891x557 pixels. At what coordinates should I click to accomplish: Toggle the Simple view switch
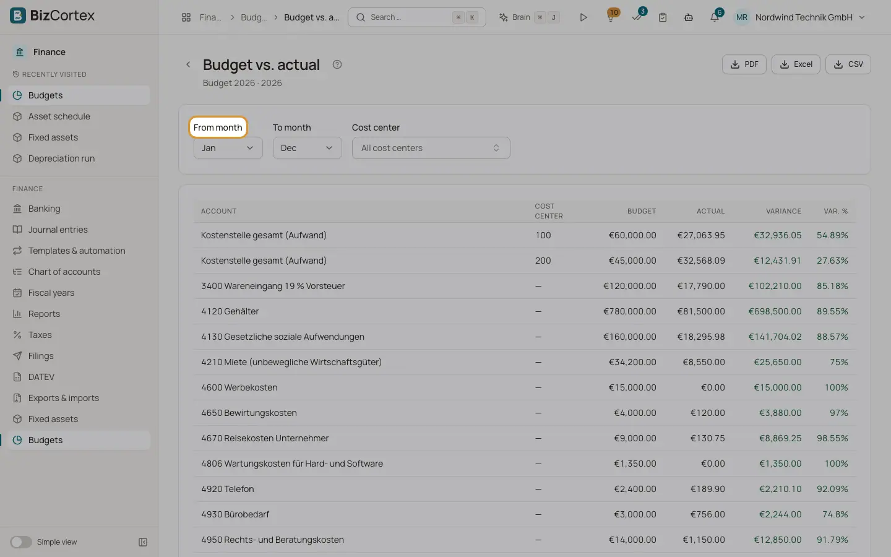tap(21, 542)
